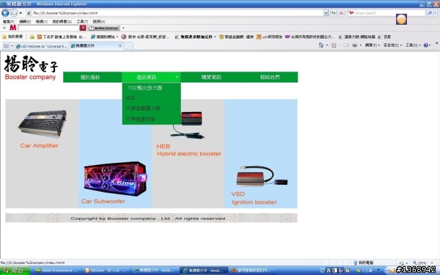Viewport: 440px width, 275px height.
Task: Open the udn研究報告 favorites link
Action: [x=269, y=36]
